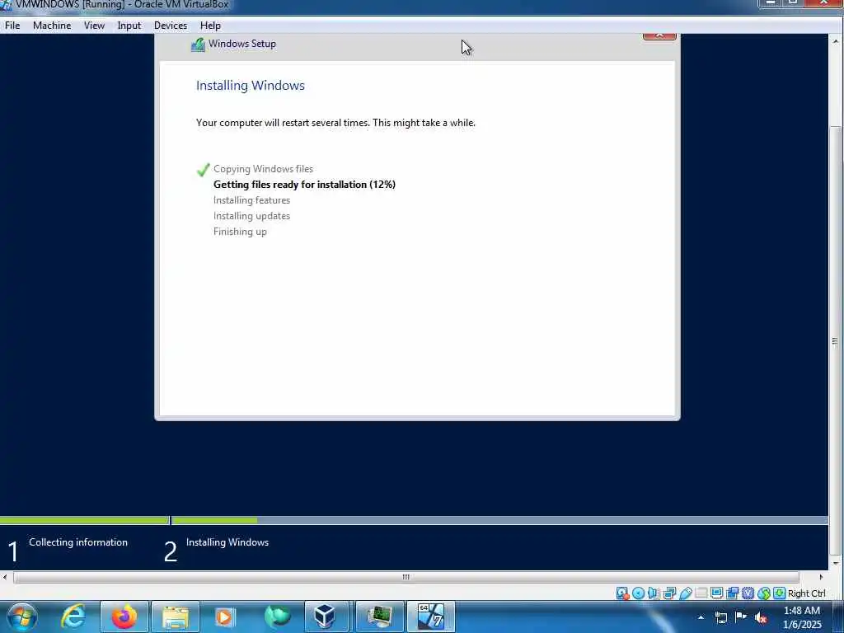Switch to VirtualBox Manager cube icon in taskbar

pos(327,617)
